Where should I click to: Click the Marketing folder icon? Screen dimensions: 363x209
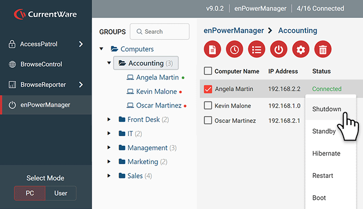point(122,161)
